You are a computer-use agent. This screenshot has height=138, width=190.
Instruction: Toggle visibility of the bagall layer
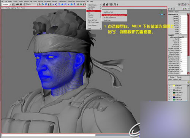click(169, 100)
